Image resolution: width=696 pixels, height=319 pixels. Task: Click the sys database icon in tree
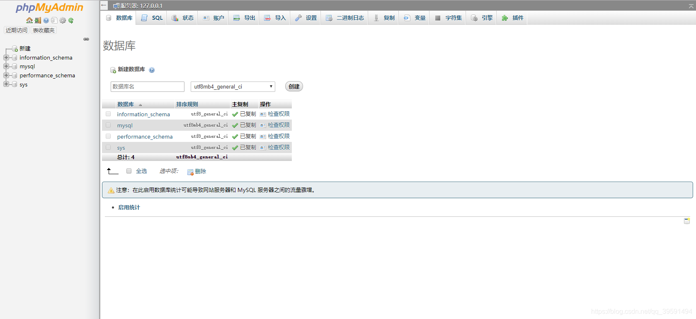(x=15, y=84)
